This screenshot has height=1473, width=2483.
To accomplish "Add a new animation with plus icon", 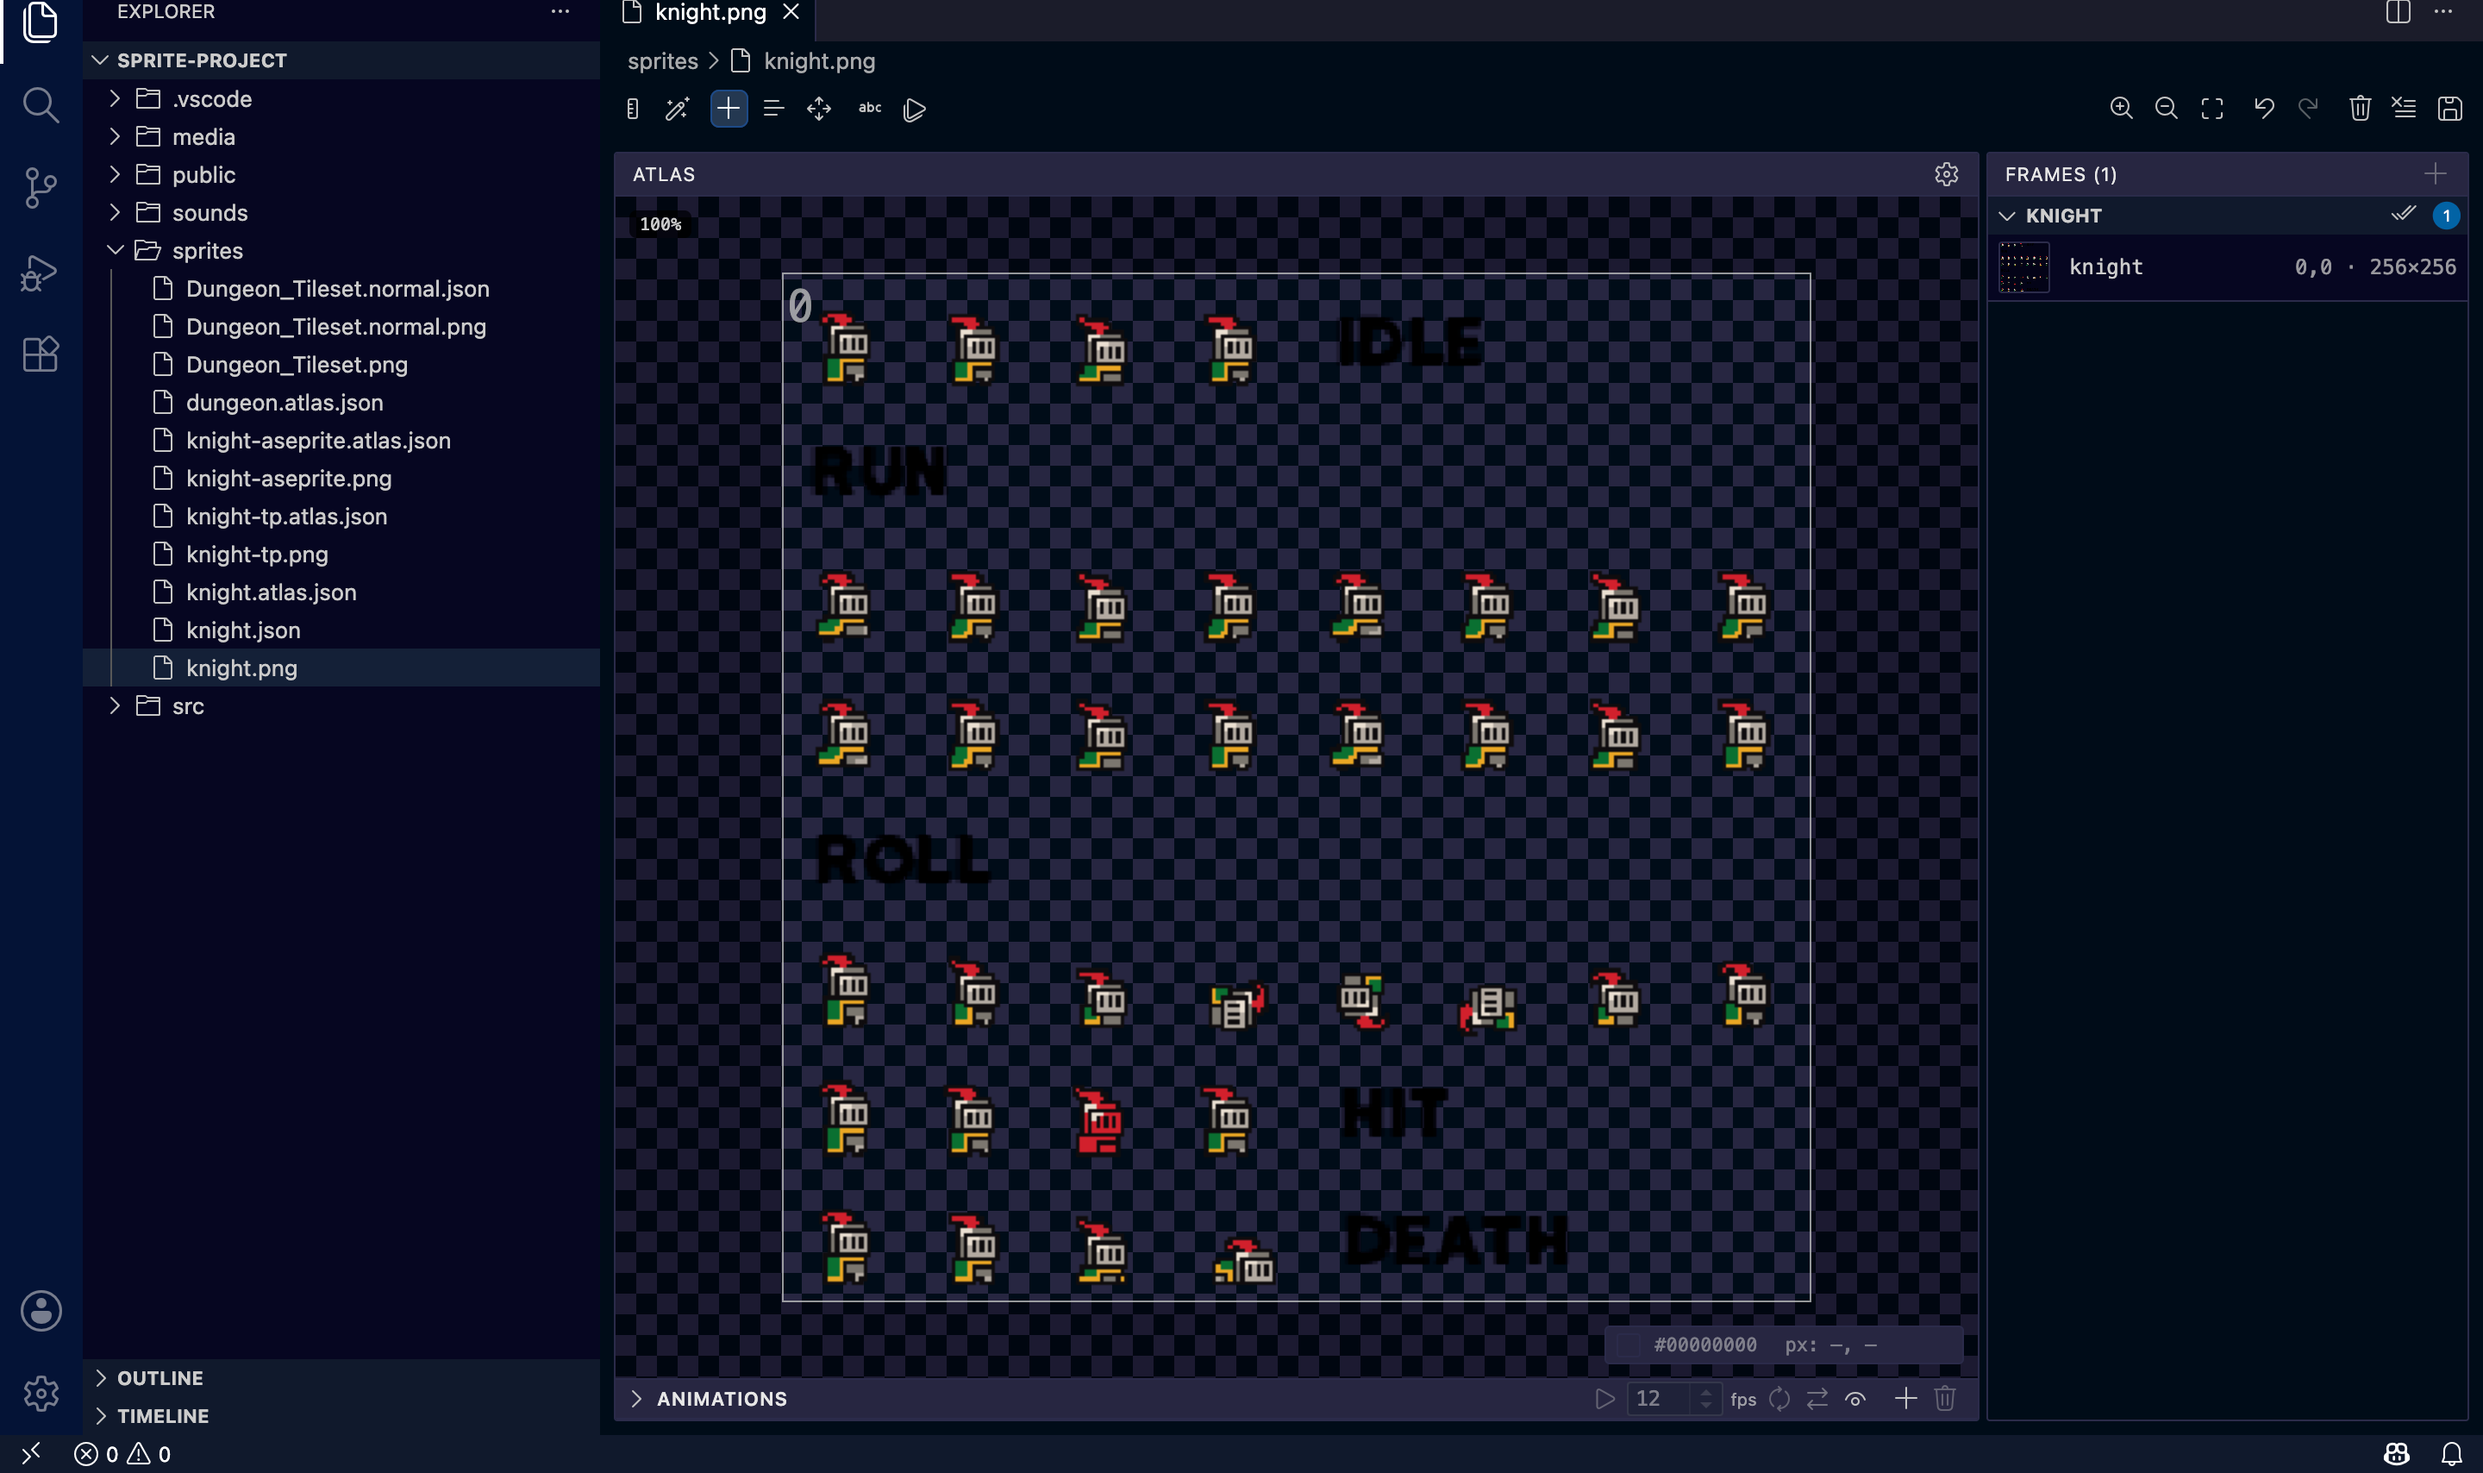I will [x=1905, y=1399].
